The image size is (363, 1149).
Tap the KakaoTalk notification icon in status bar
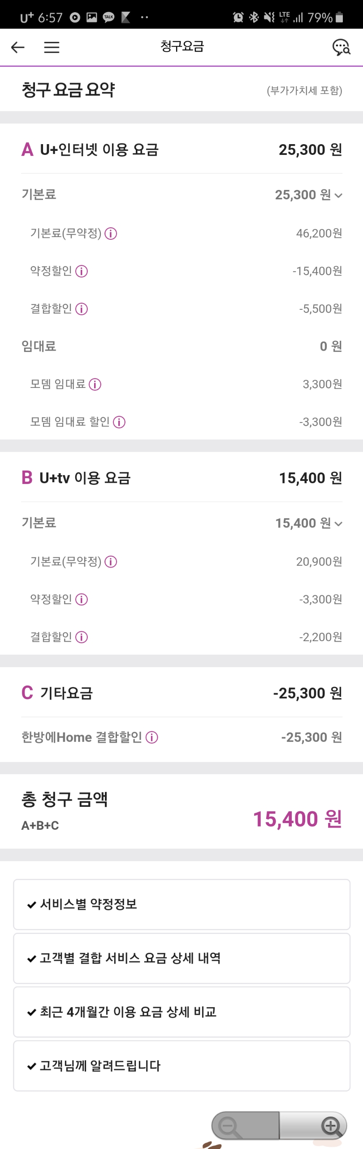108,18
